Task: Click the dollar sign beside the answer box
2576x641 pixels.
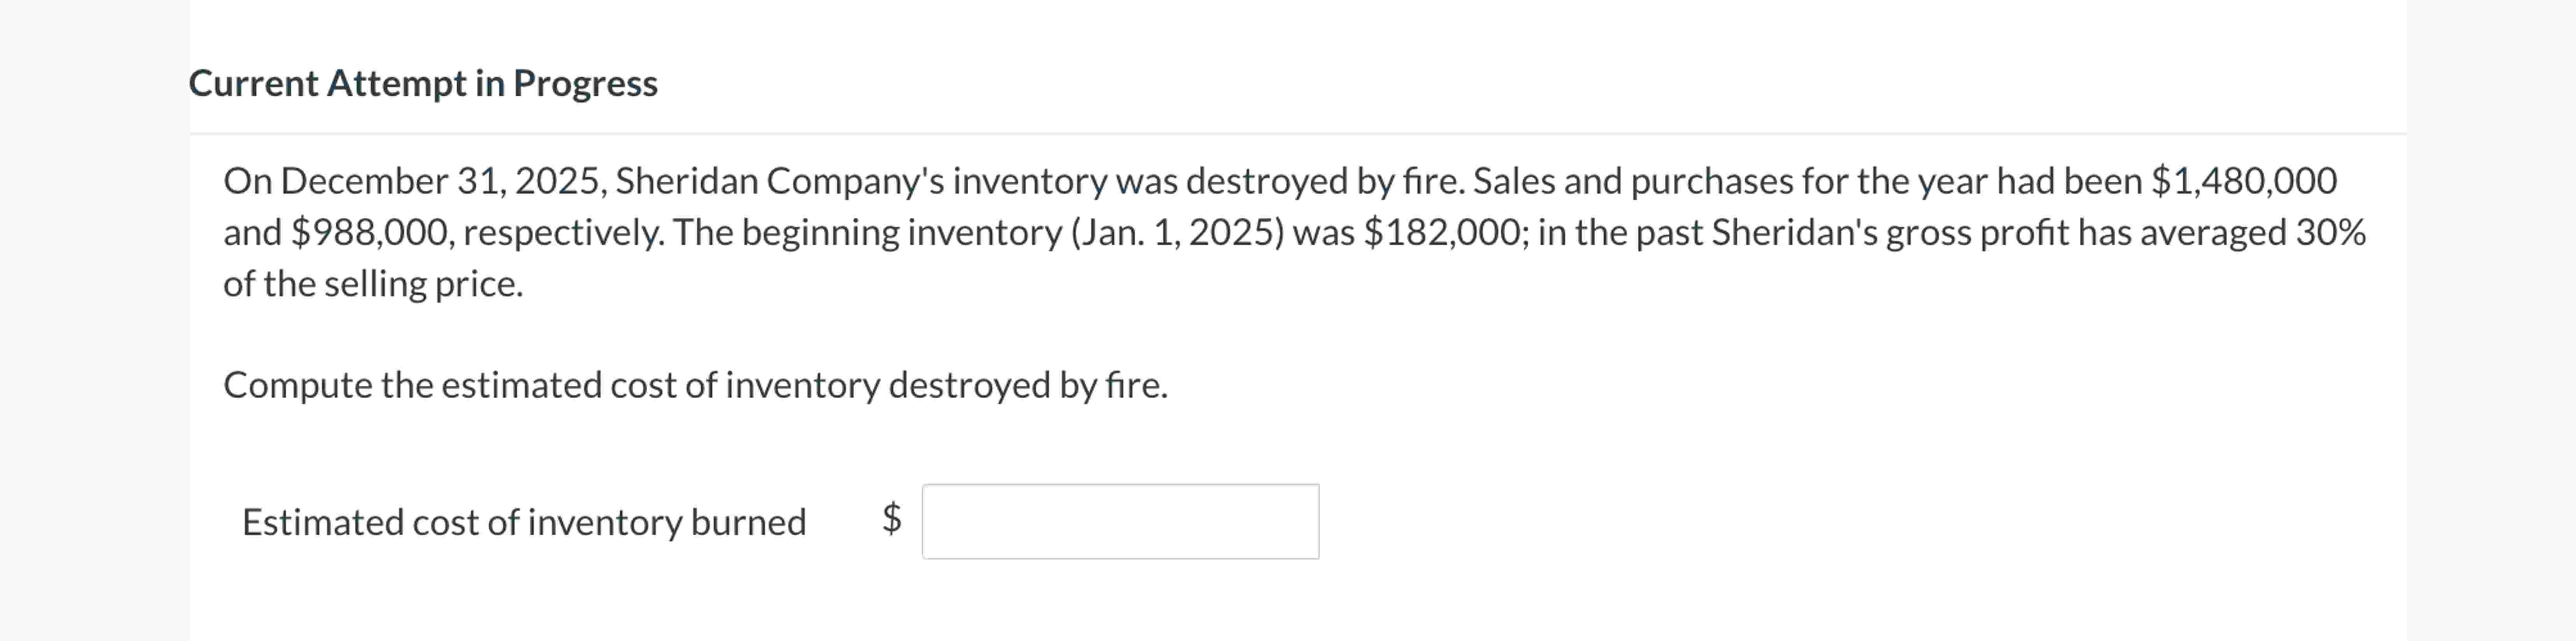Action: click(x=891, y=518)
